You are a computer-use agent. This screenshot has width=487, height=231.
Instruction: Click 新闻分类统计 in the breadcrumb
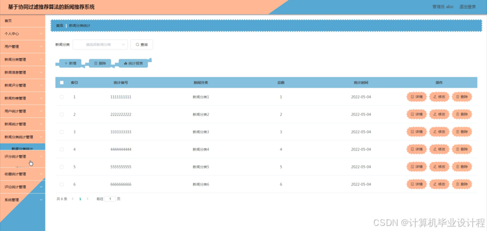[79, 26]
